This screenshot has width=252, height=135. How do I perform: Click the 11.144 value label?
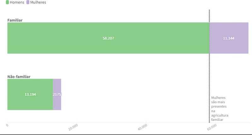pos(229,38)
